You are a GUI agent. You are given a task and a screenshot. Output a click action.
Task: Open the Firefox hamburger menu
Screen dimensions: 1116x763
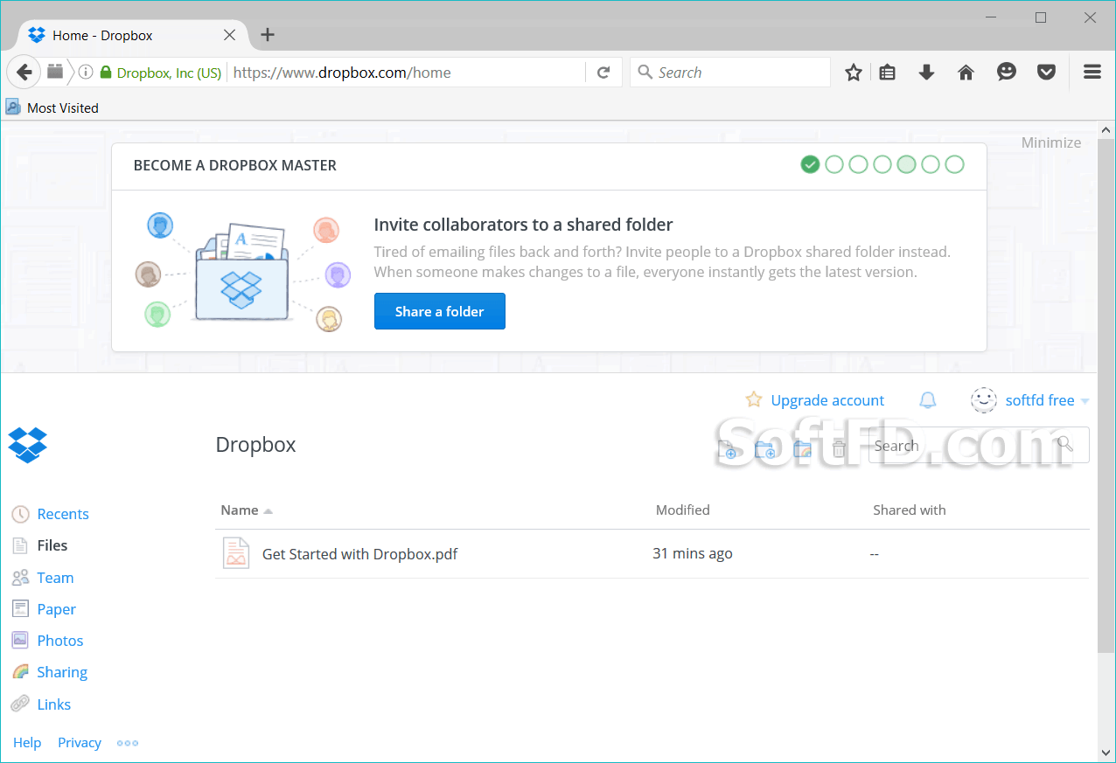(1092, 73)
